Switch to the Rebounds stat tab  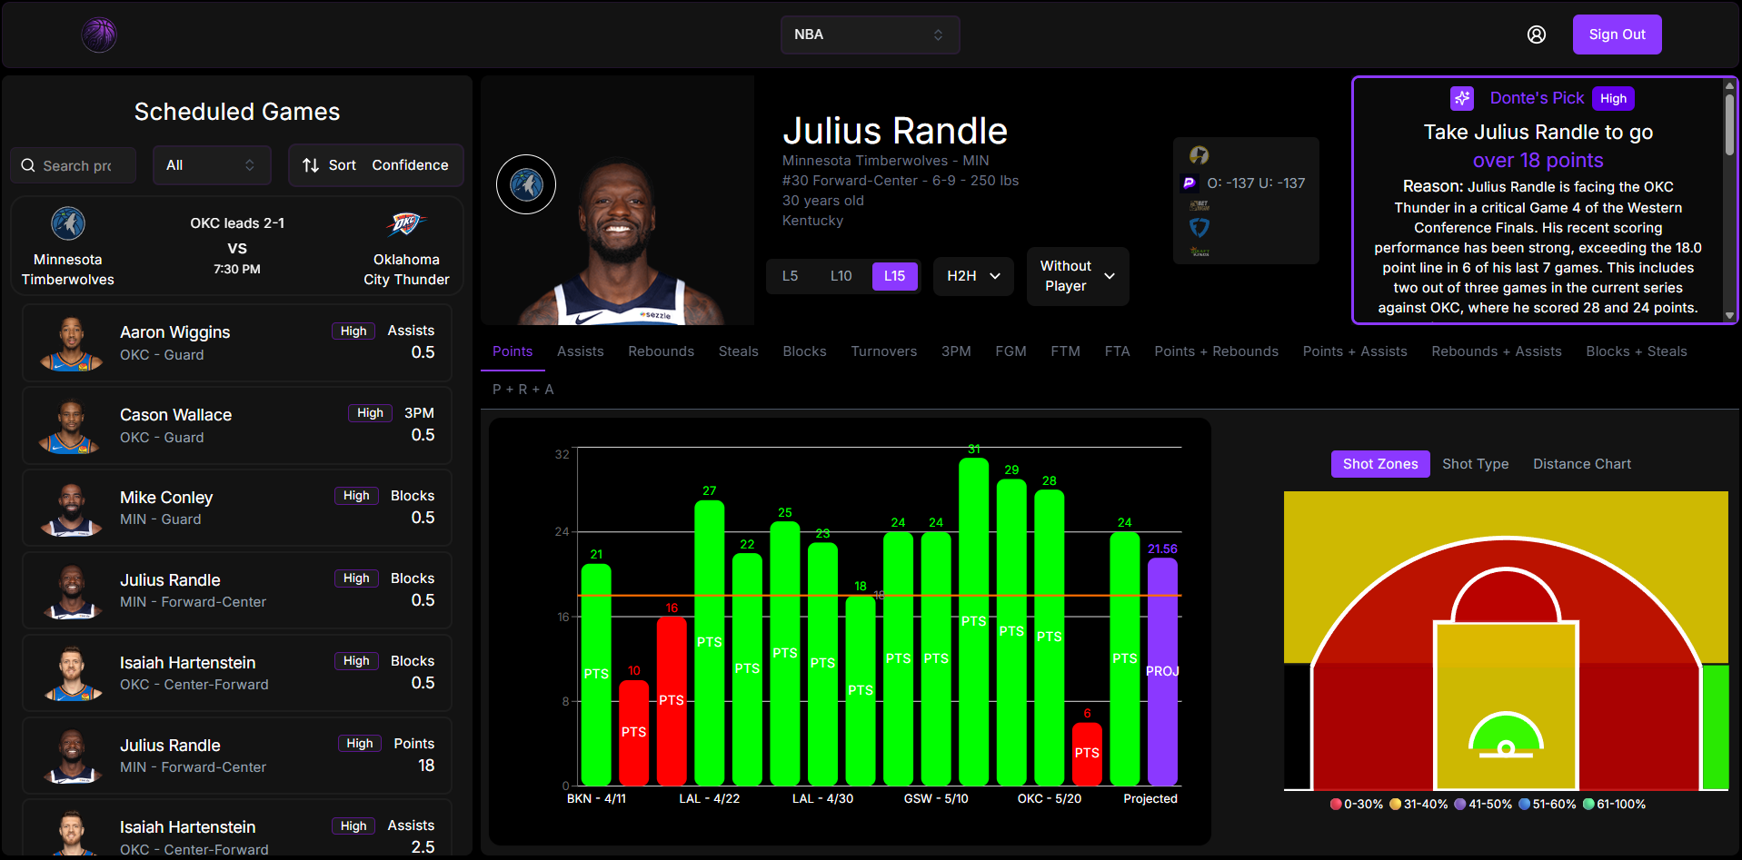tap(661, 351)
